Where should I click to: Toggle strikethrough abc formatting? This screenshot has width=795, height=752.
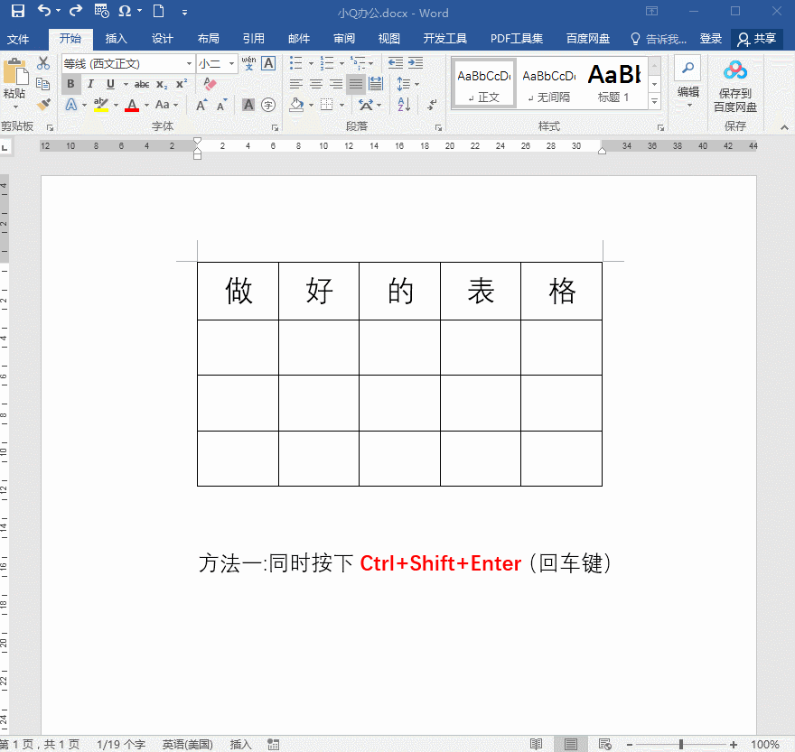pos(142,84)
